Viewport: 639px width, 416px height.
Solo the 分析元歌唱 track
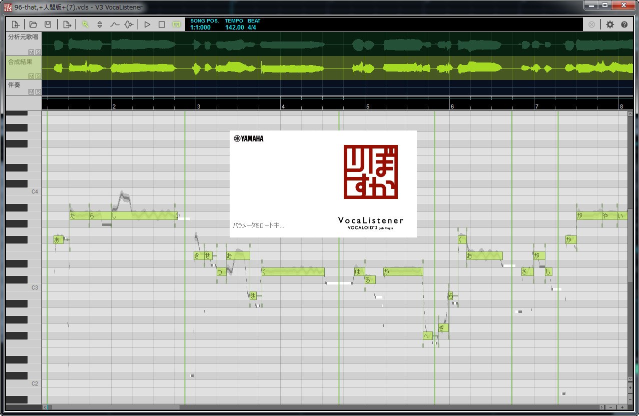point(38,52)
